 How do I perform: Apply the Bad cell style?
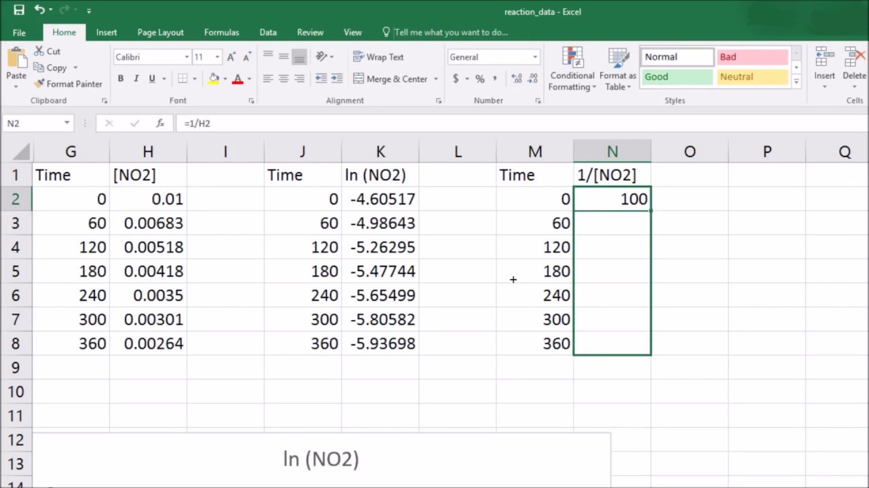coord(752,57)
